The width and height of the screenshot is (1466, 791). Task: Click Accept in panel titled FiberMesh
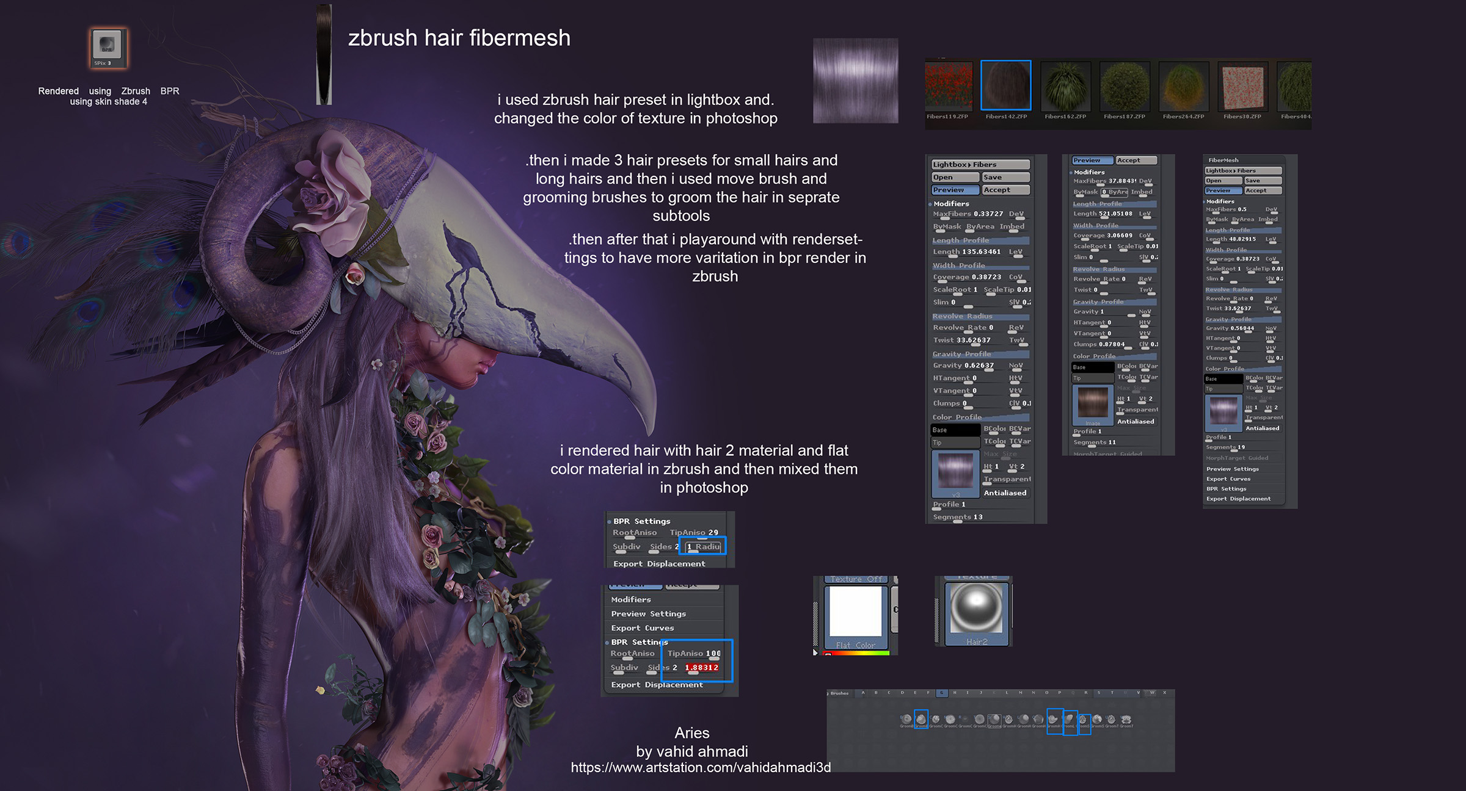pyautogui.click(x=1263, y=190)
